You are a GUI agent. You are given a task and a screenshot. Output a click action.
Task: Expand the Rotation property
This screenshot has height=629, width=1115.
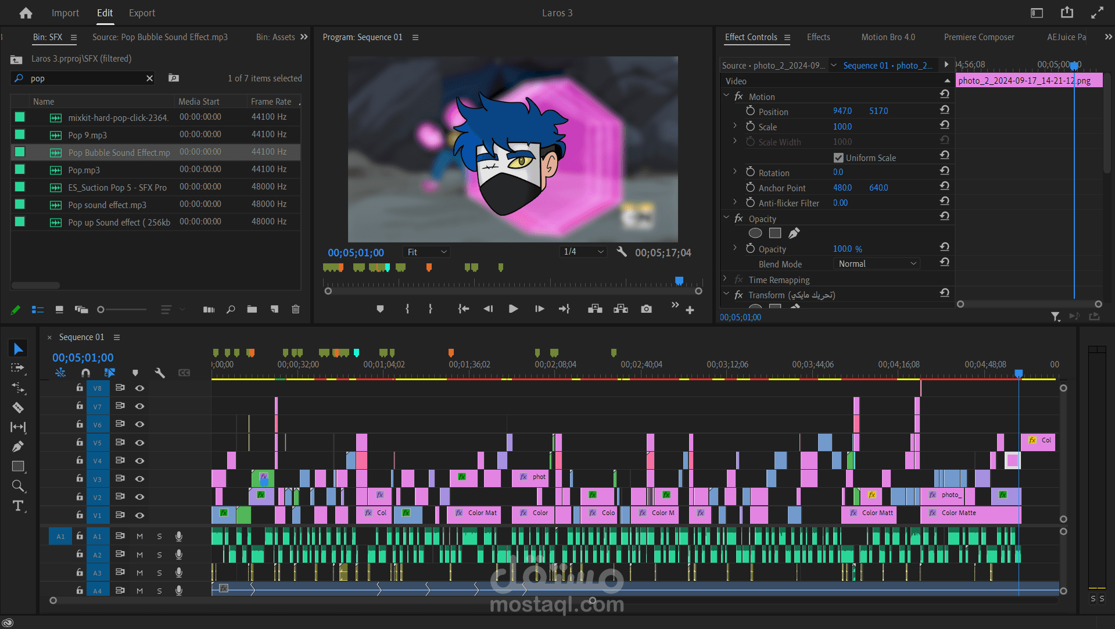point(735,172)
